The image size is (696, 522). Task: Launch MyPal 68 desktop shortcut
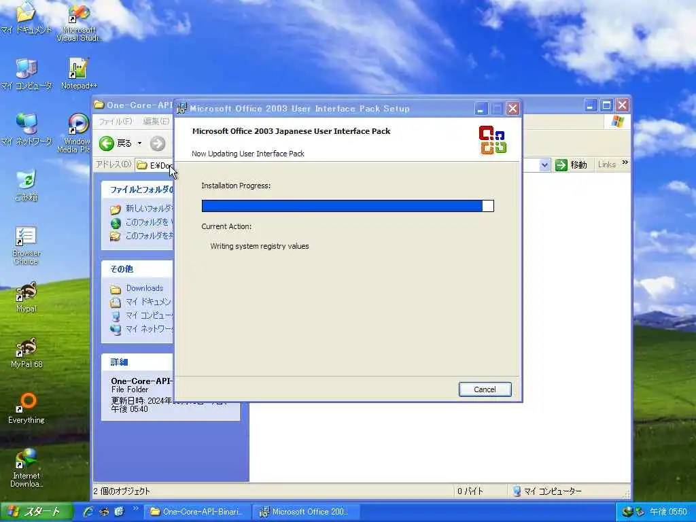pos(27,353)
